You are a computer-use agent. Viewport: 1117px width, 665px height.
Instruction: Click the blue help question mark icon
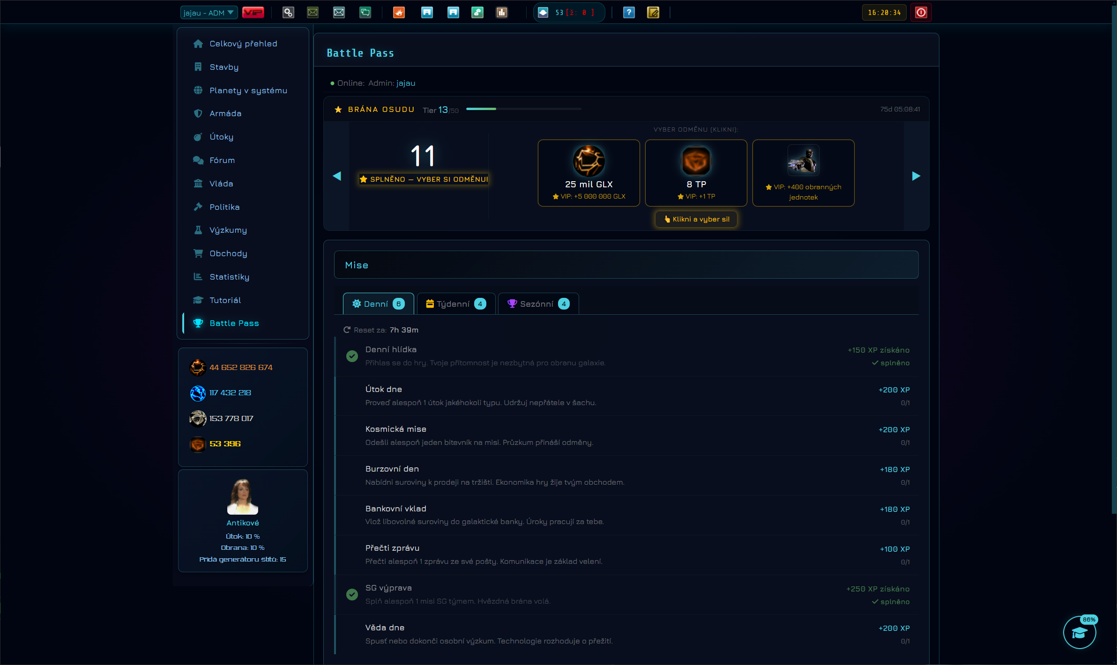point(629,13)
